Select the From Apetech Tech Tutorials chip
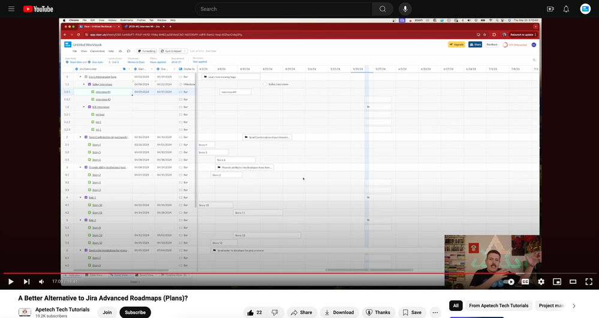 coord(498,305)
